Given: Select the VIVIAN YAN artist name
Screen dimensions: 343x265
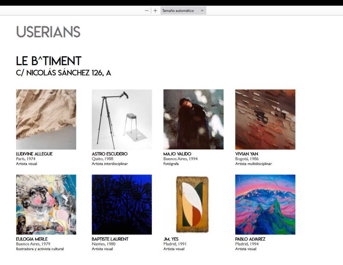Looking at the screenshot, I should tap(247, 154).
